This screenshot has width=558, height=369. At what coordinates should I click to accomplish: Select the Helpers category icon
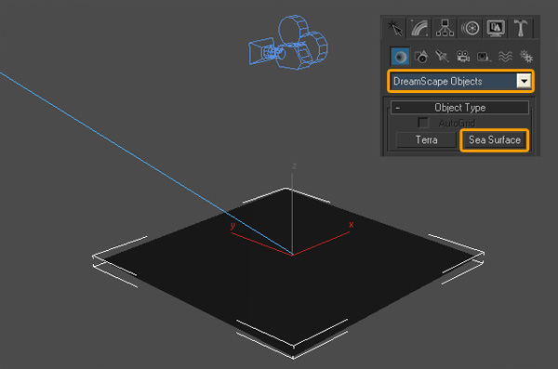pos(484,57)
